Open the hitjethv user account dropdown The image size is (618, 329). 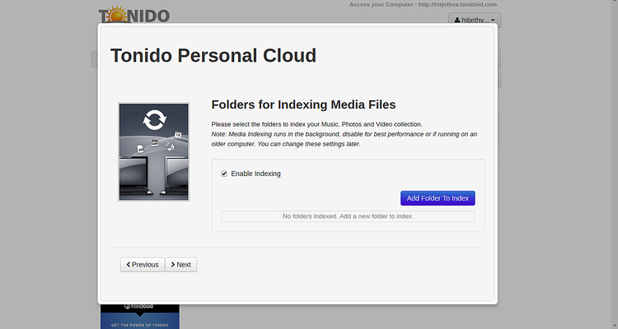click(474, 19)
